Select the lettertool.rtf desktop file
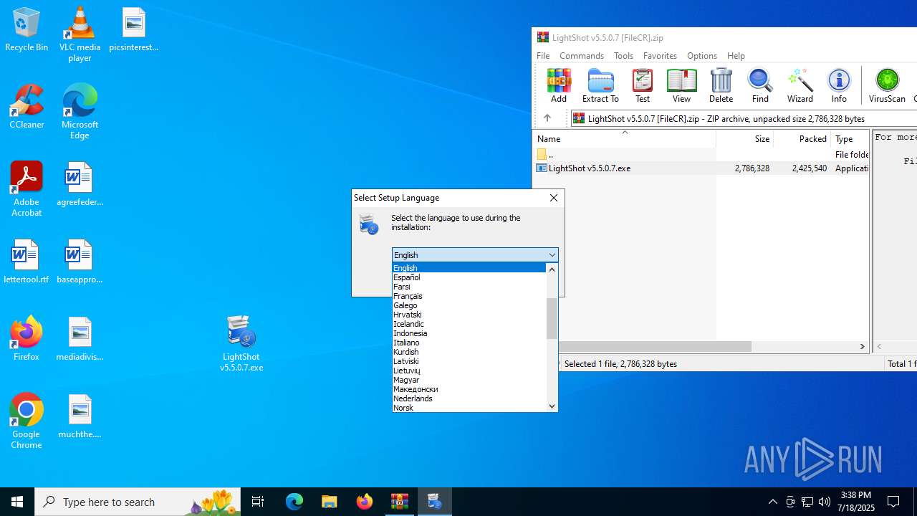 (27, 262)
